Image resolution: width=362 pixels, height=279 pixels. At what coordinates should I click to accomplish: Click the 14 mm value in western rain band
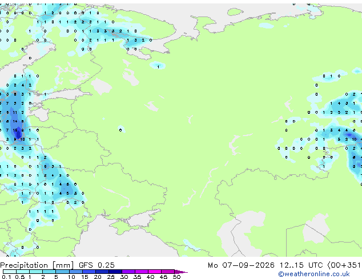pos(15,121)
